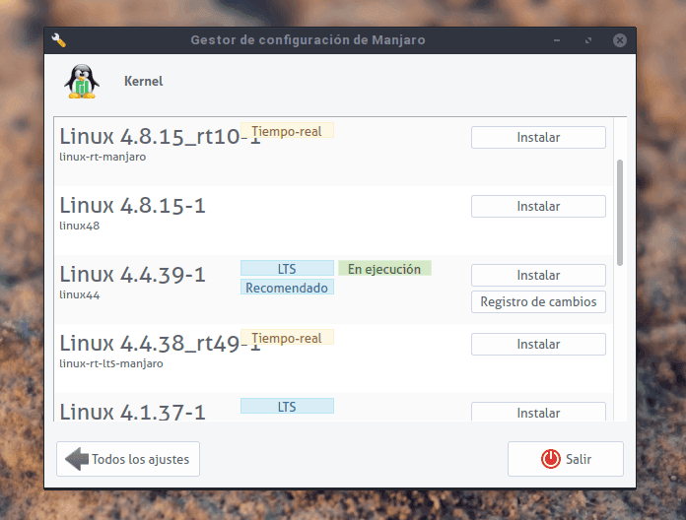Click the Tux penguin Kernel icon
This screenshot has width=686, height=520.
(82, 82)
